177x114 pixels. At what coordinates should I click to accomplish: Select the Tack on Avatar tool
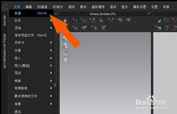pos(120,20)
